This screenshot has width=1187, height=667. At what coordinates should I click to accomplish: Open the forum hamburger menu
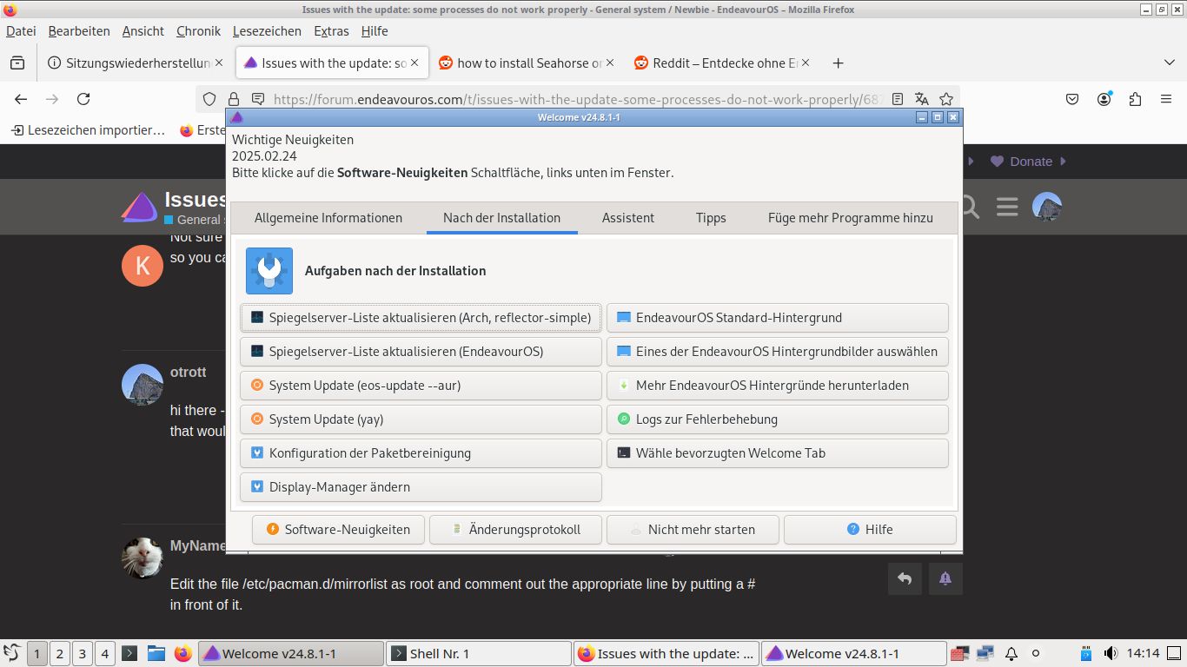pos(1007,207)
